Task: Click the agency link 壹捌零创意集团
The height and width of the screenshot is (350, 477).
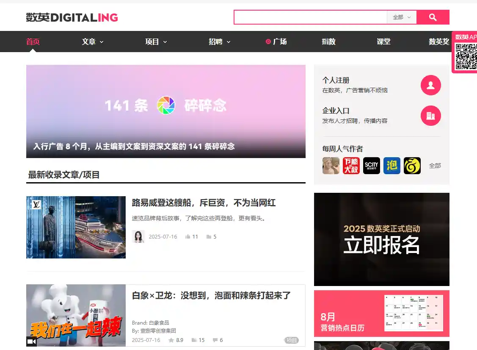Action: point(158,331)
